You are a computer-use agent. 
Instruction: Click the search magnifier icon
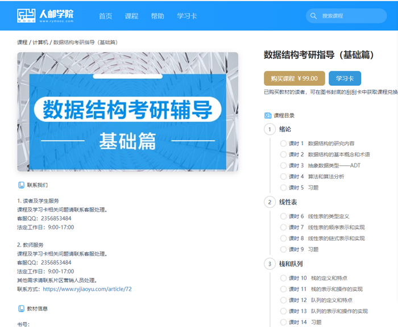(314, 16)
